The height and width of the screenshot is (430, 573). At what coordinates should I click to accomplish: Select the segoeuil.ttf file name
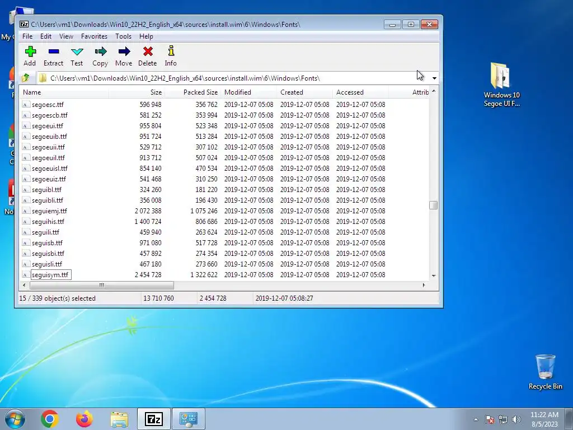point(48,157)
